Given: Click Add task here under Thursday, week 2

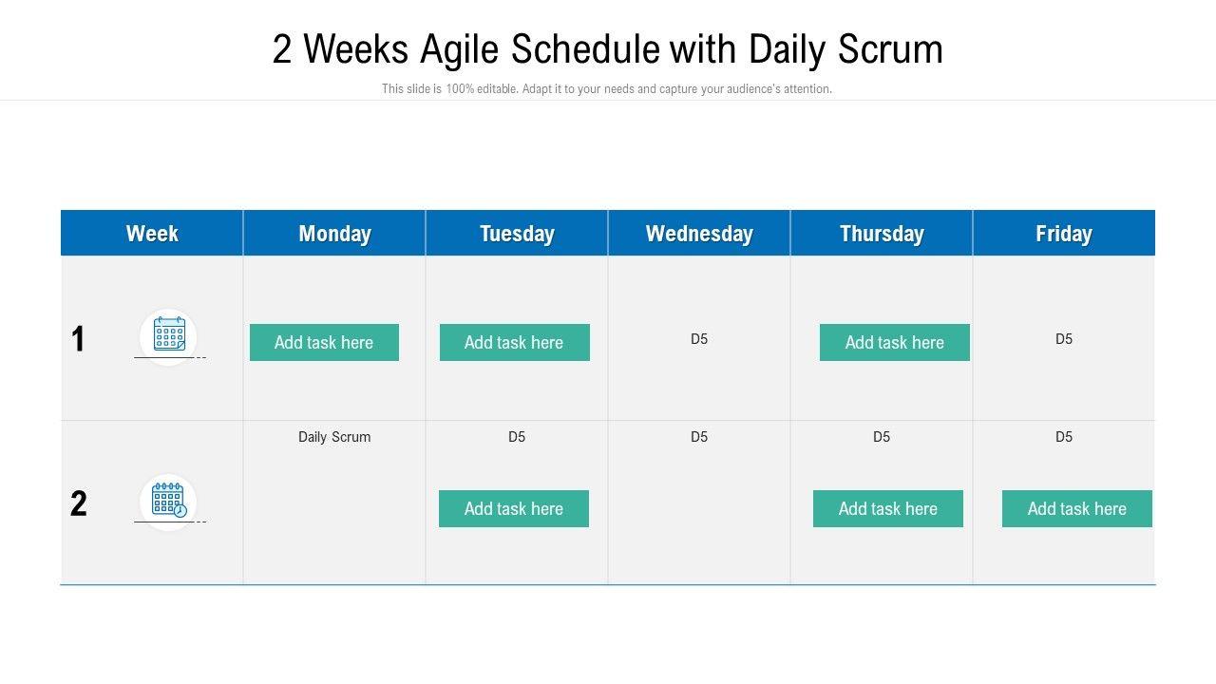Looking at the screenshot, I should click(x=887, y=509).
